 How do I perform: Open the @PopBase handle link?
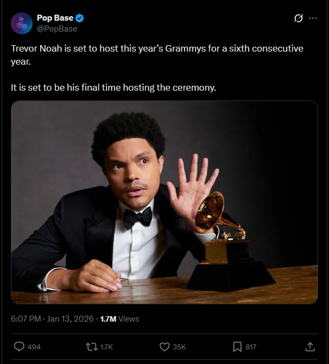[x=56, y=28]
